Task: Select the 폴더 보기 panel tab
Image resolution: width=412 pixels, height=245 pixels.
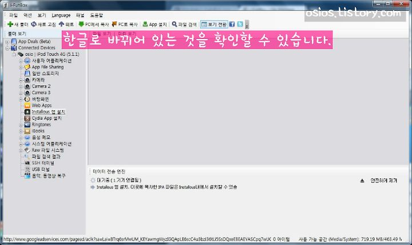Action: point(17,34)
